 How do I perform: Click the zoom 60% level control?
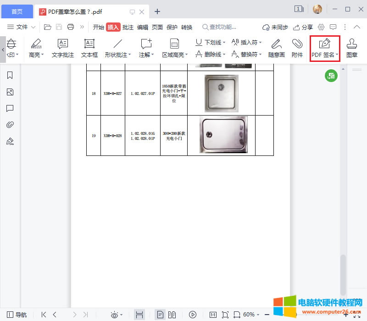250,315
